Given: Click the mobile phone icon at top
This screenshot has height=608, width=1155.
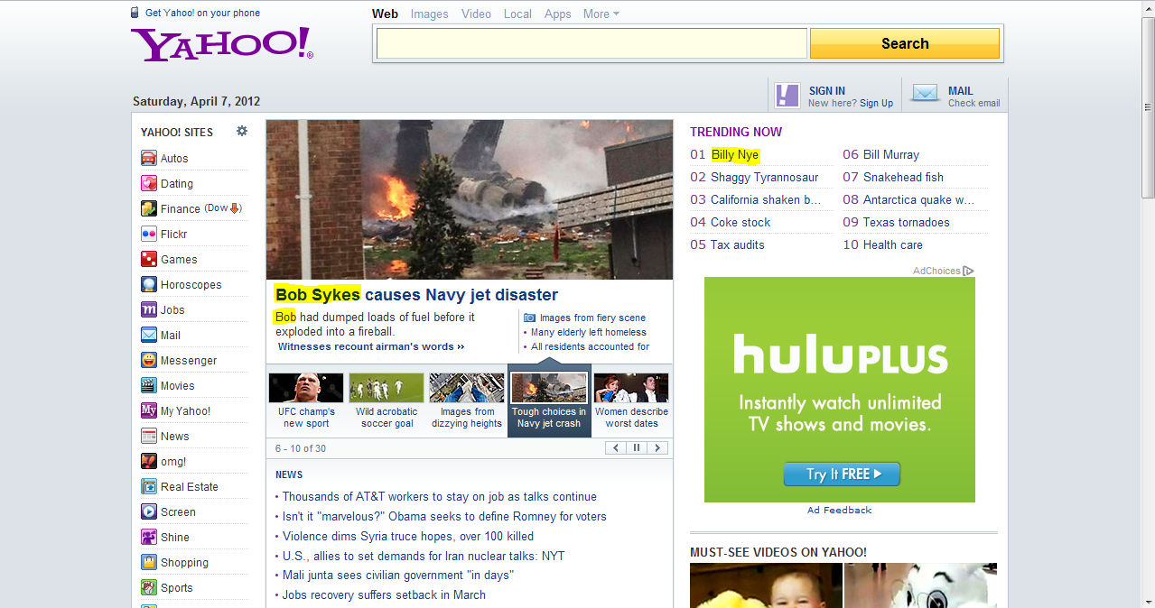Looking at the screenshot, I should click(135, 13).
